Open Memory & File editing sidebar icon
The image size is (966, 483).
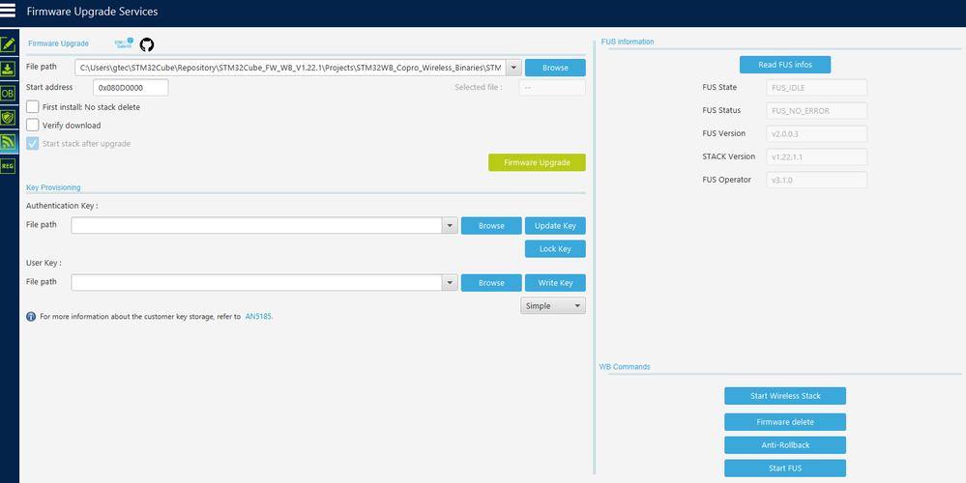click(x=8, y=44)
